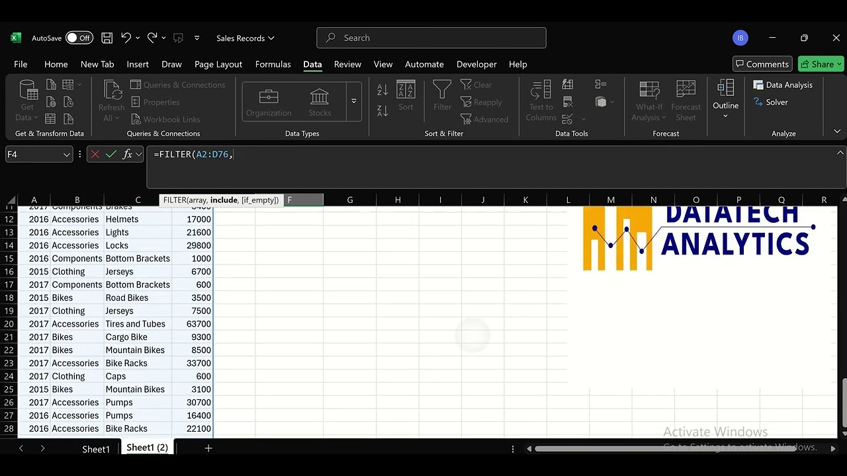Toggle the AutoSave switch
This screenshot has height=476, width=847.
(x=79, y=38)
